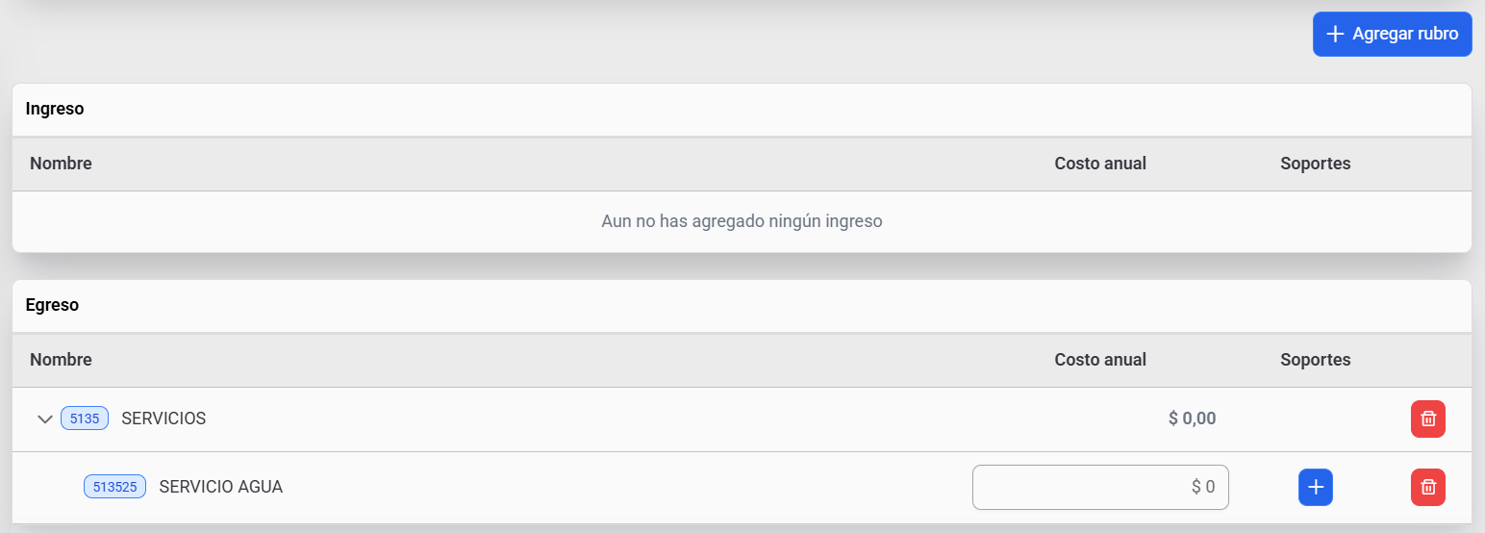Click Nombre column header in Ingreso table
1485x533 pixels.
click(x=61, y=164)
